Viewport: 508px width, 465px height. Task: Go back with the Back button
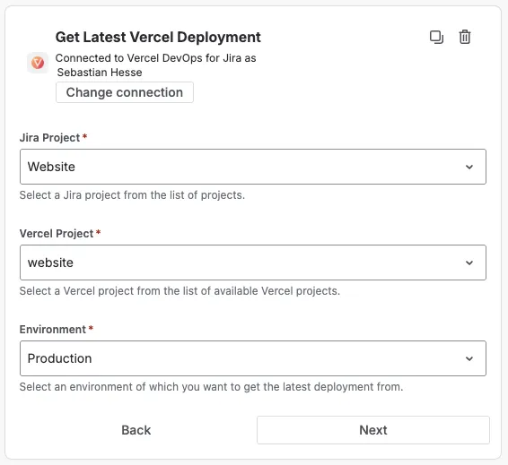(136, 430)
